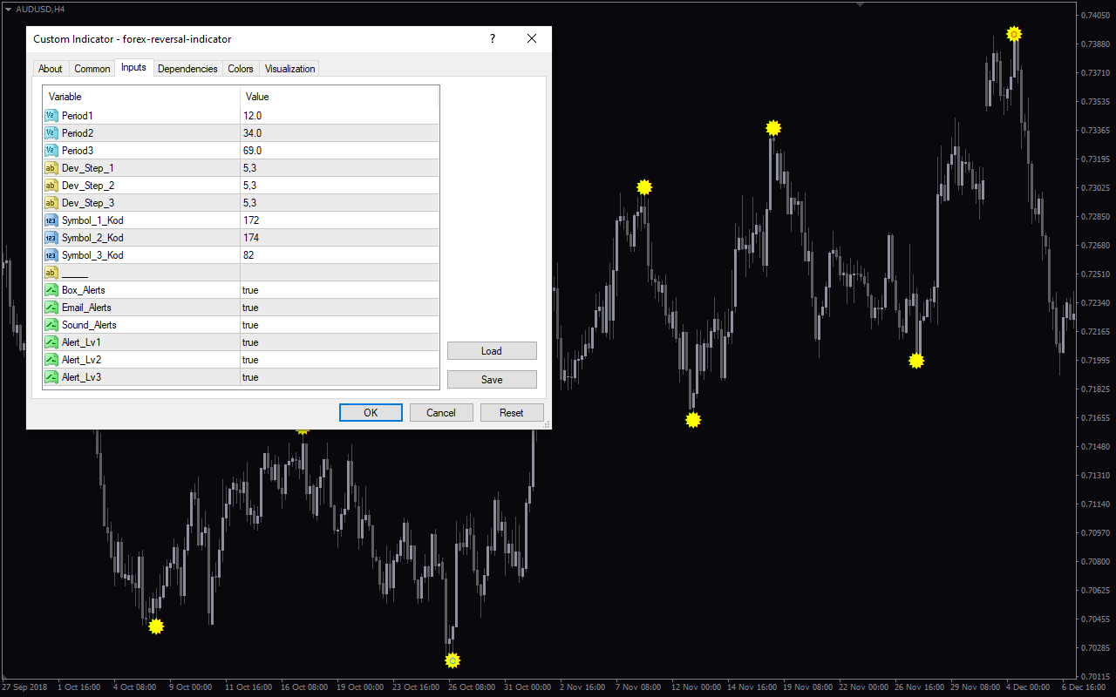Viewport: 1116px width, 697px height.
Task: Click the Email_Alerts boolean type icon
Action: (x=51, y=308)
